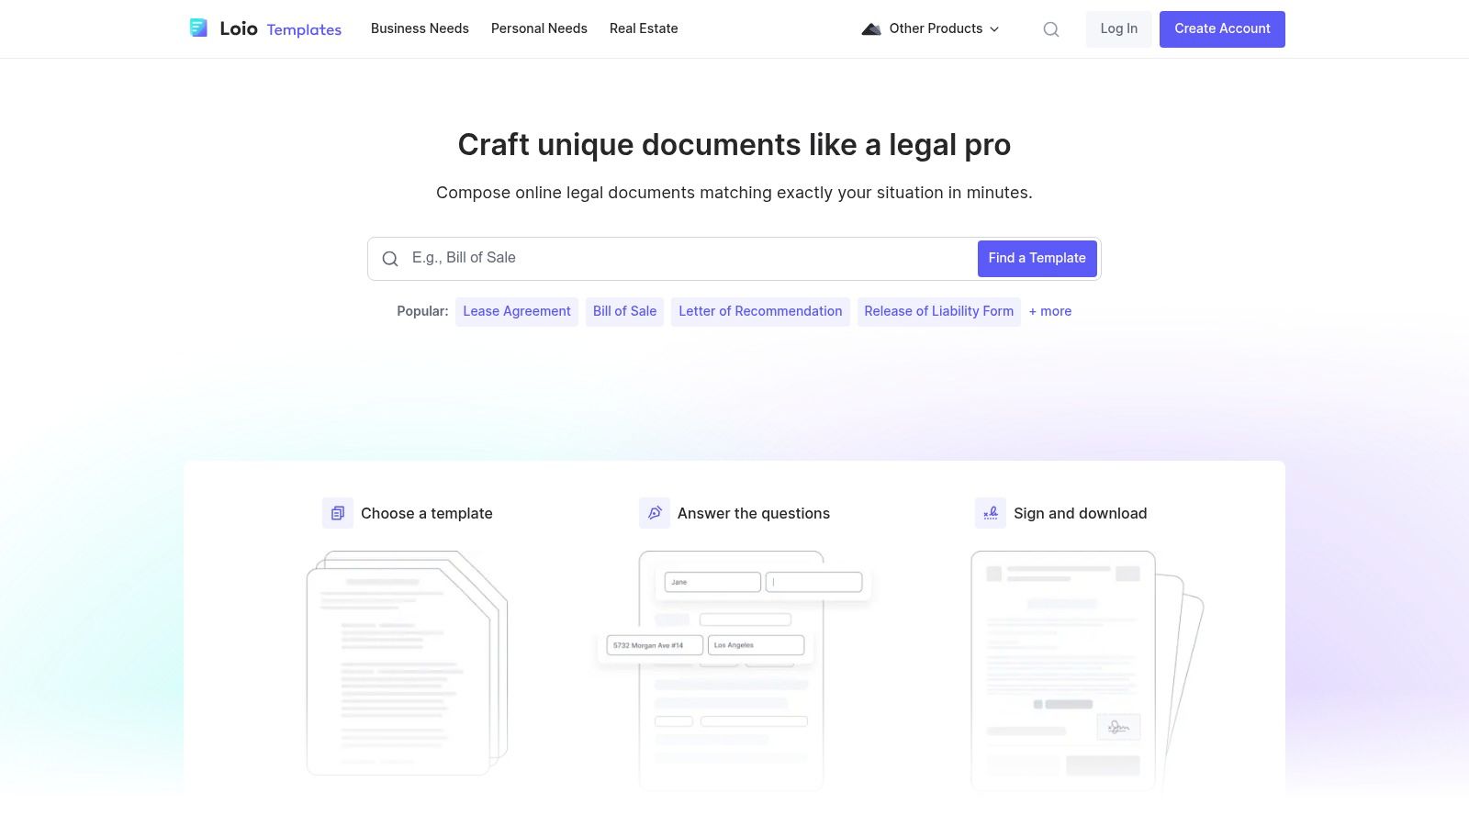
Task: Go to Loio Templates home link
Action: coord(265,28)
